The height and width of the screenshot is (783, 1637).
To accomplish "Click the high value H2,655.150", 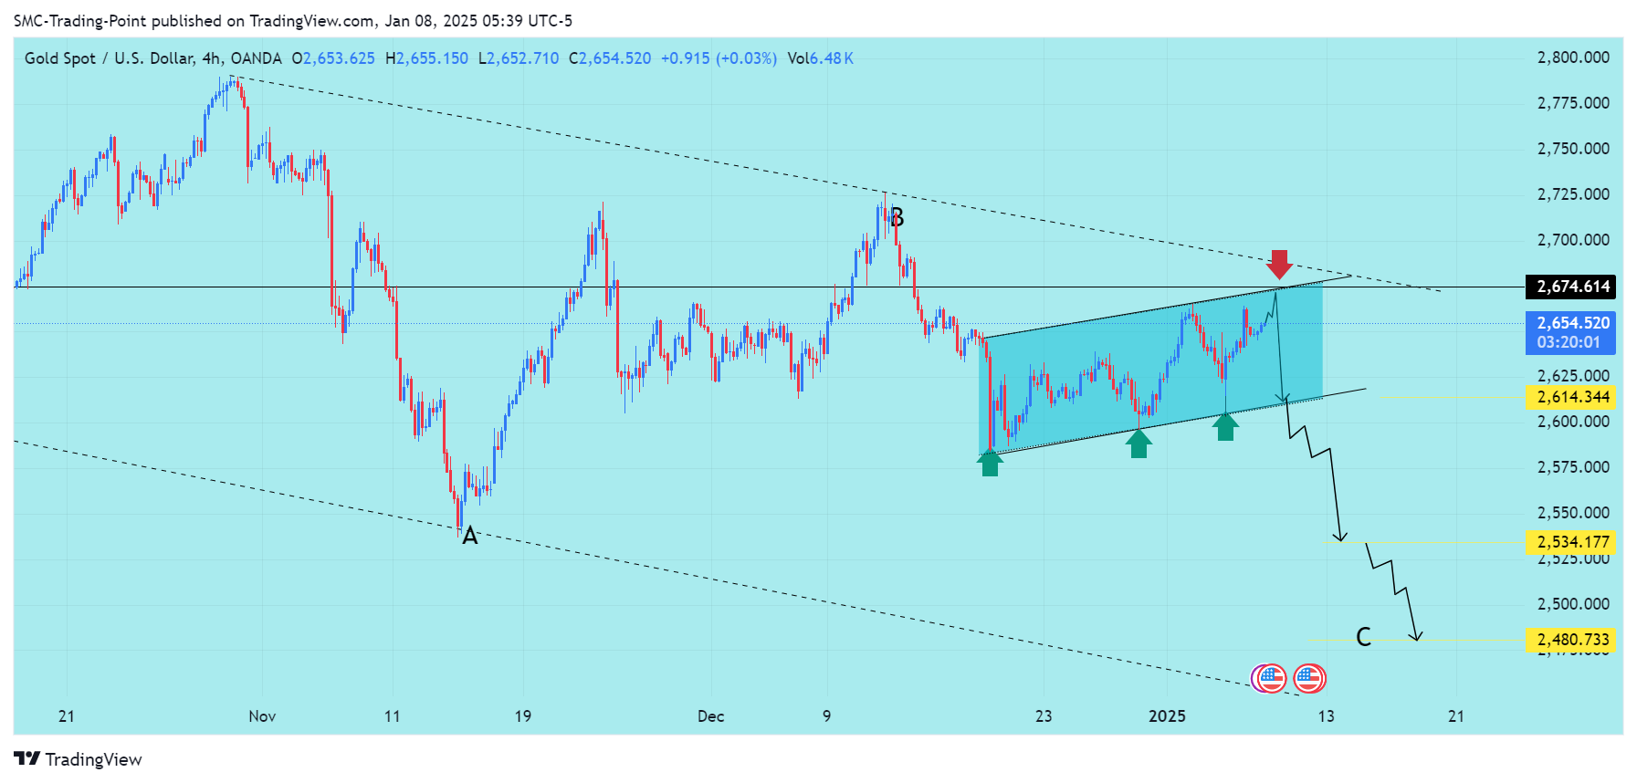I will (426, 58).
